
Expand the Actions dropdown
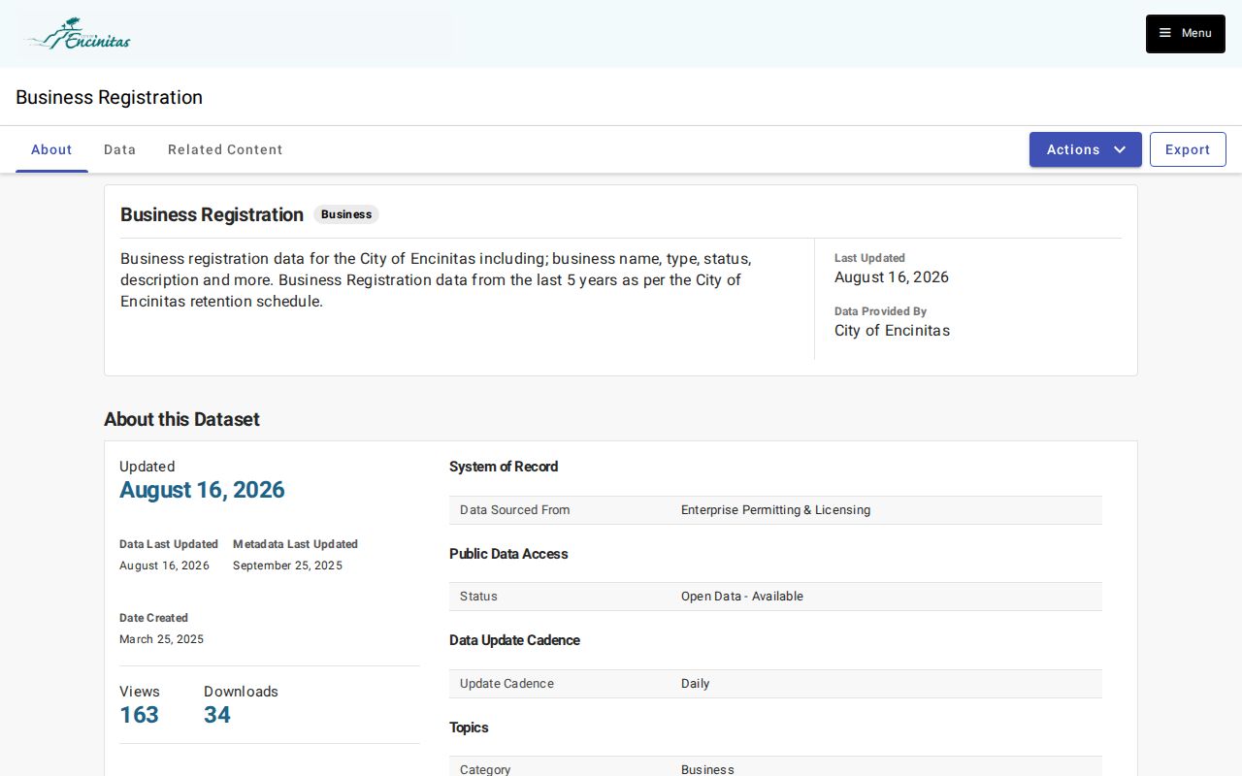click(x=1086, y=149)
